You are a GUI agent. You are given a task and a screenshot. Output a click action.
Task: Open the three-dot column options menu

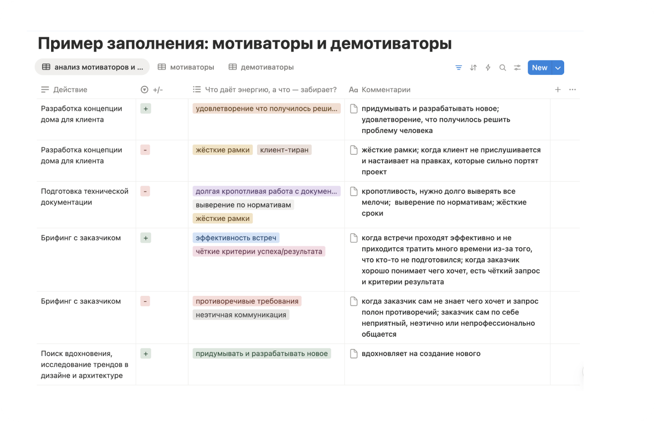[573, 90]
